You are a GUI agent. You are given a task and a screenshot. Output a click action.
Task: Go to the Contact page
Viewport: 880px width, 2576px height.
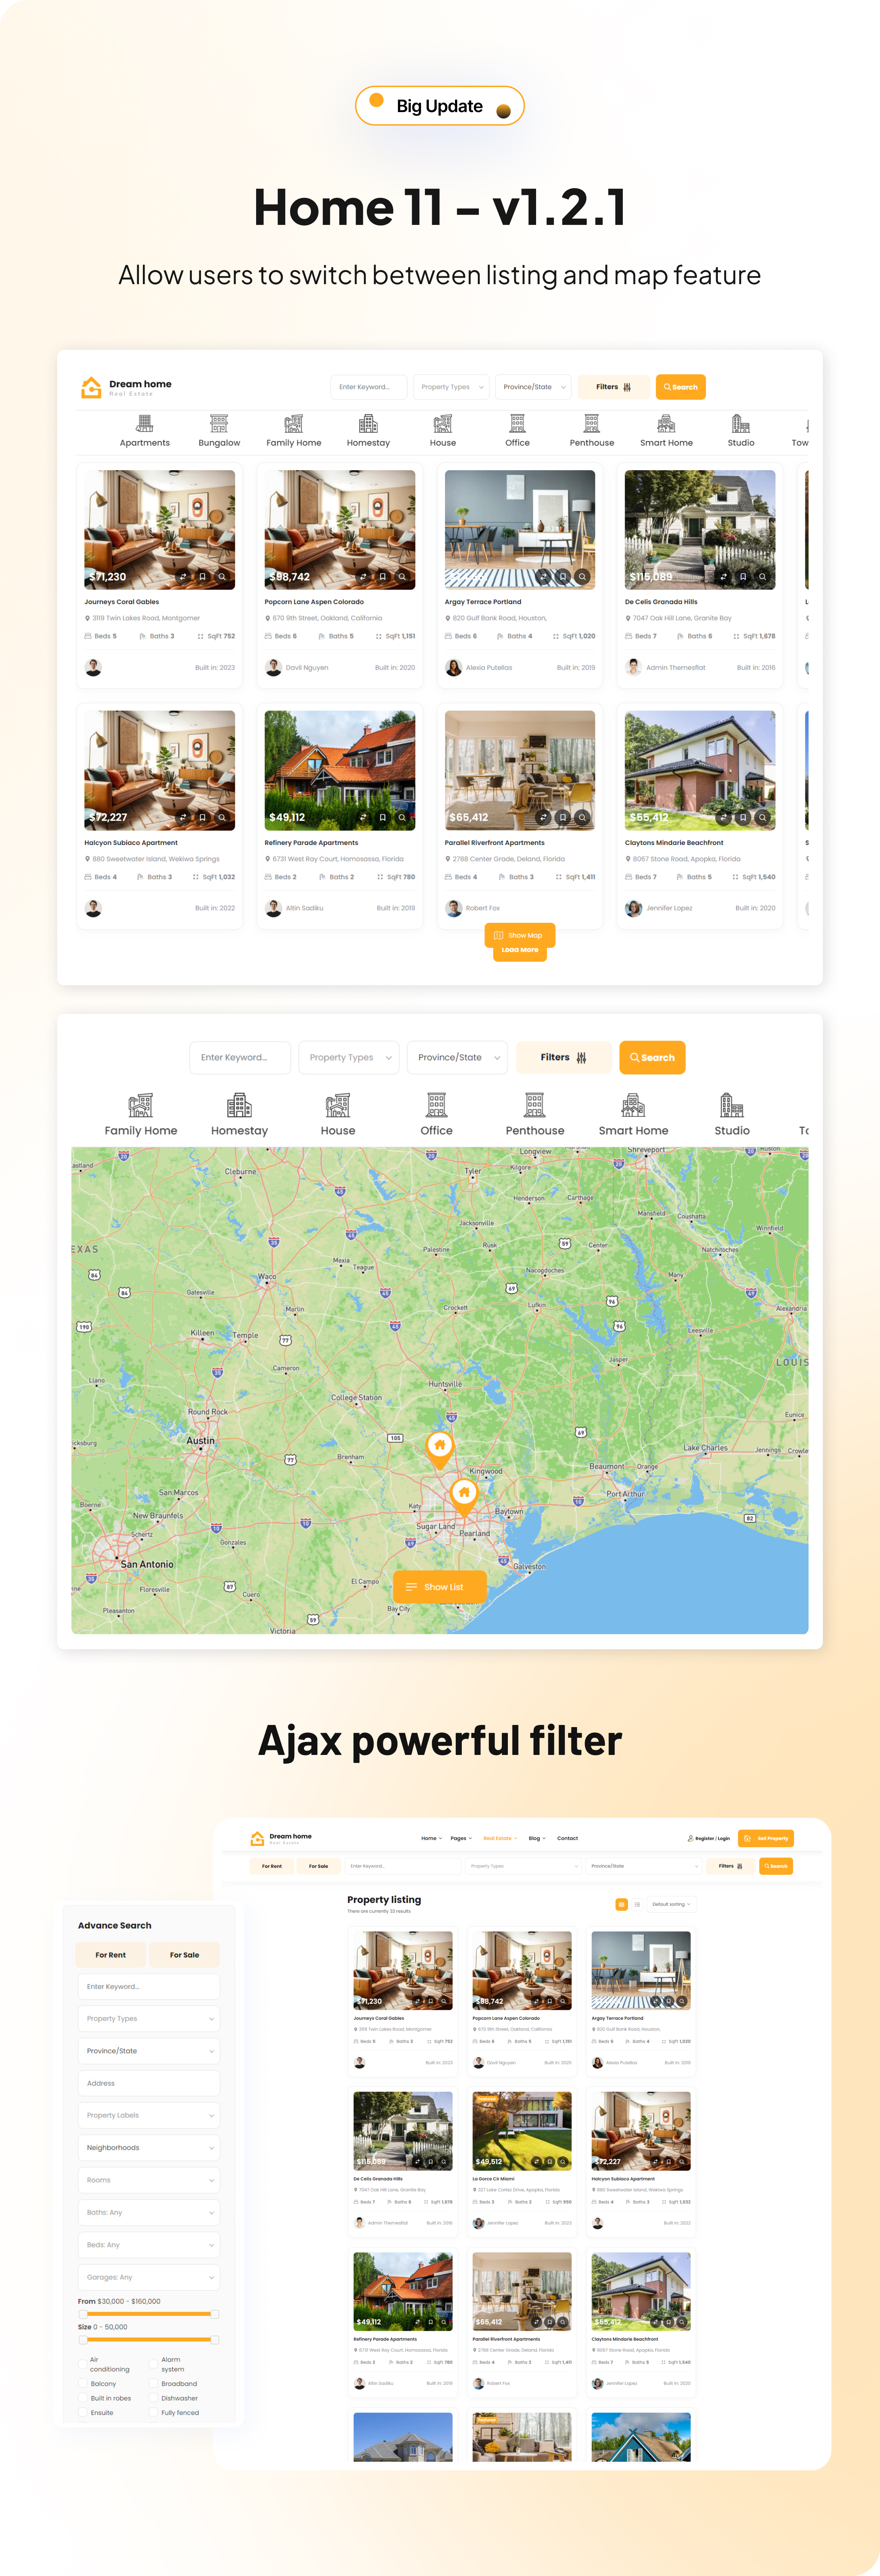click(567, 1838)
